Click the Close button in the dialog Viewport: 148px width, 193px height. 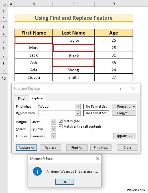point(127,148)
